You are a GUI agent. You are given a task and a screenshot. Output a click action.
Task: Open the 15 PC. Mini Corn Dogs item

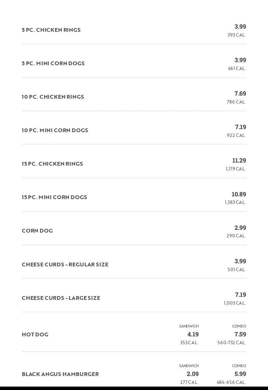(54, 197)
